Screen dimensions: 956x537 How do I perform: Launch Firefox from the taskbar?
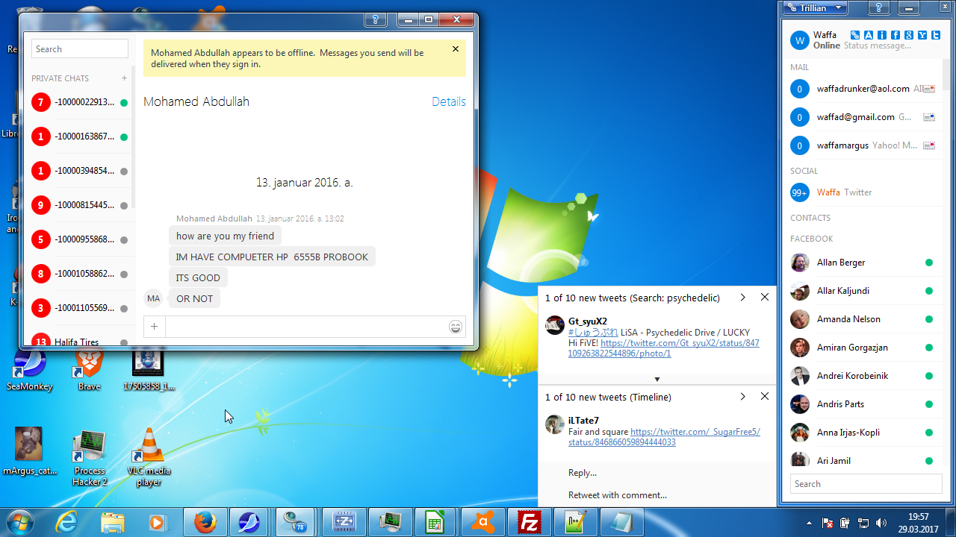[x=205, y=522]
